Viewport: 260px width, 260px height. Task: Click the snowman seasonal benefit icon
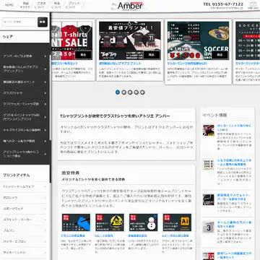click(x=144, y=222)
